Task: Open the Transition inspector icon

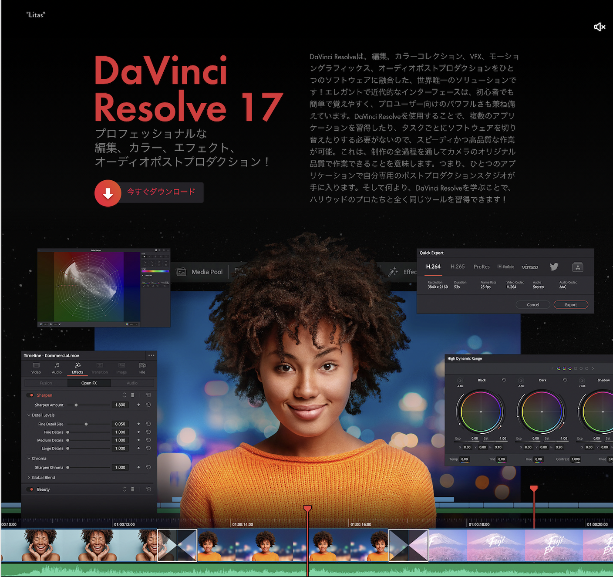Action: pyautogui.click(x=100, y=365)
